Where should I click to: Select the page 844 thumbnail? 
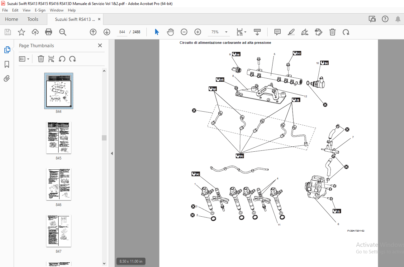59,91
